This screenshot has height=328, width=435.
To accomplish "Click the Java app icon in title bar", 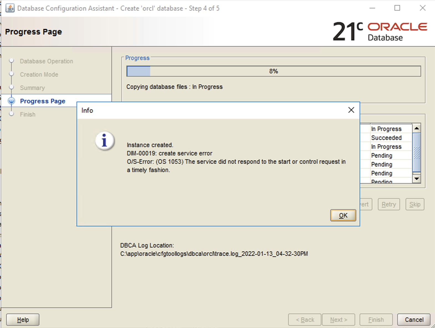I will coord(10,8).
